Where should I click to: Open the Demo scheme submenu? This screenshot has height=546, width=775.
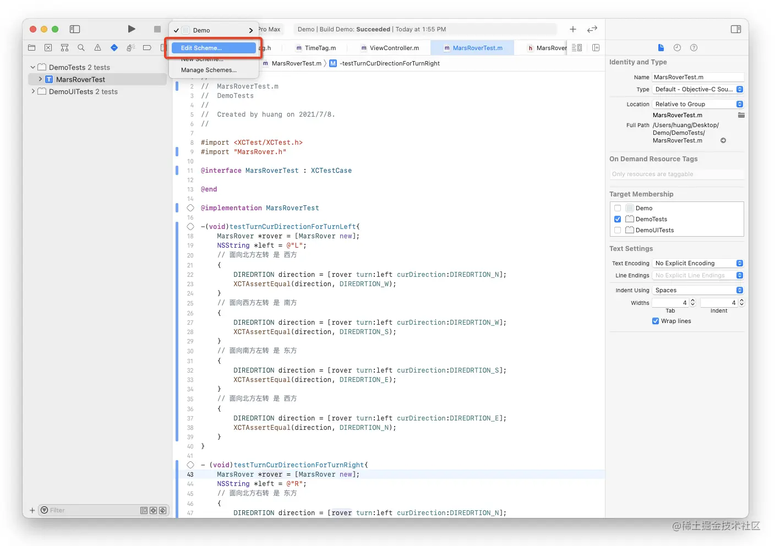(x=214, y=30)
